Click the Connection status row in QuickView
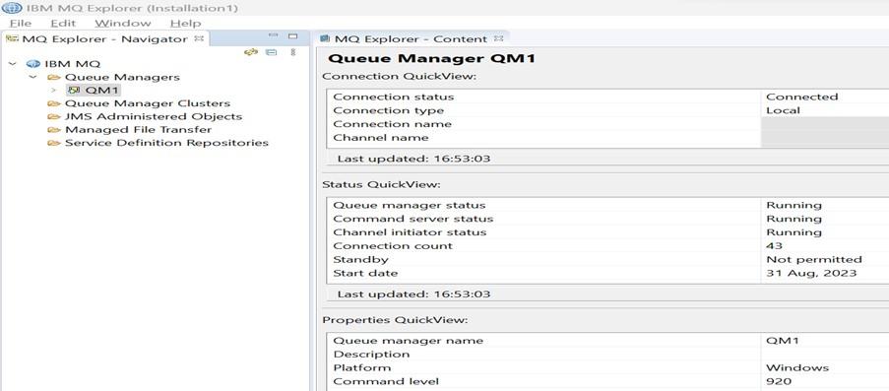889x391 pixels. (607, 97)
